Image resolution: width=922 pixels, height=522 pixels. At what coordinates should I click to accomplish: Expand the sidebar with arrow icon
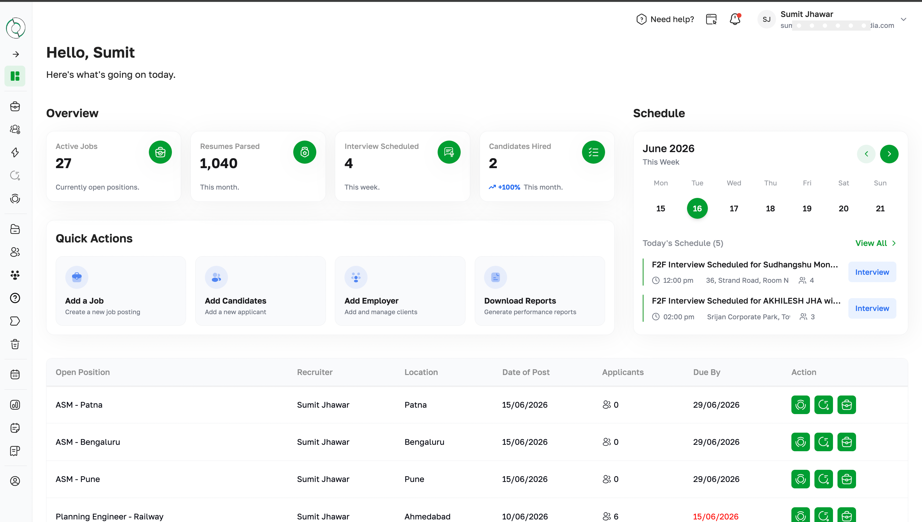pos(15,54)
